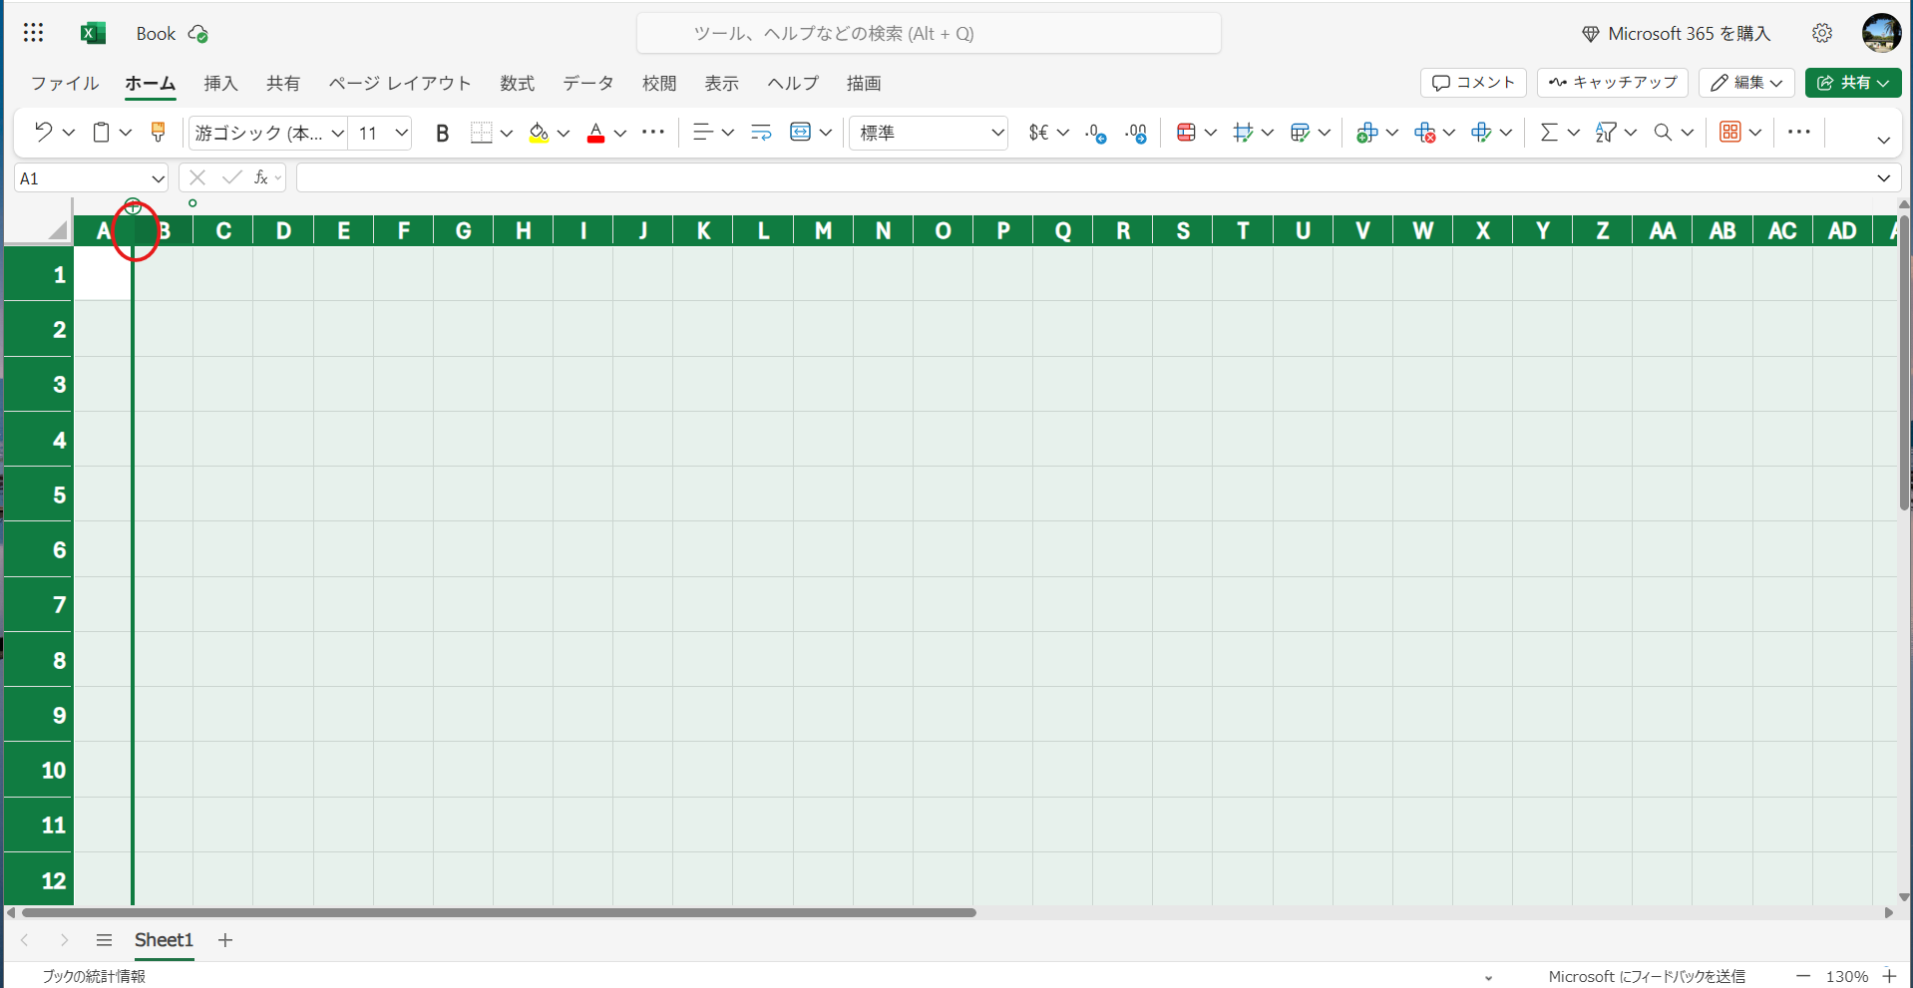Click the cell styles icon
The width and height of the screenshot is (1913, 988).
click(x=1243, y=132)
